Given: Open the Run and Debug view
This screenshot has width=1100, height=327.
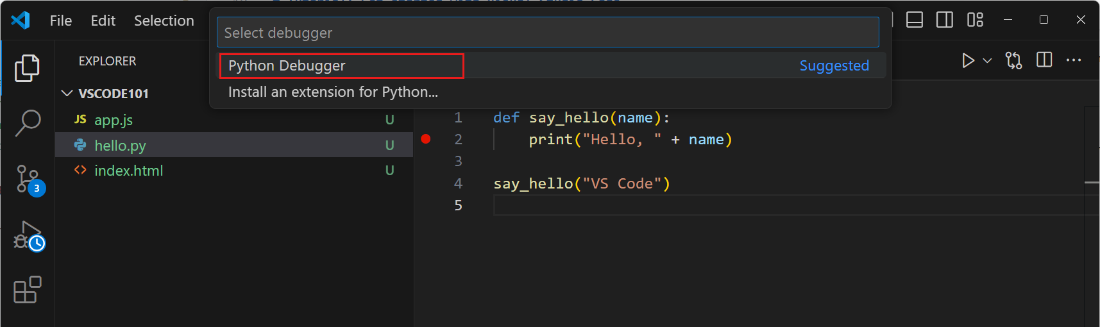Looking at the screenshot, I should pos(28,236).
